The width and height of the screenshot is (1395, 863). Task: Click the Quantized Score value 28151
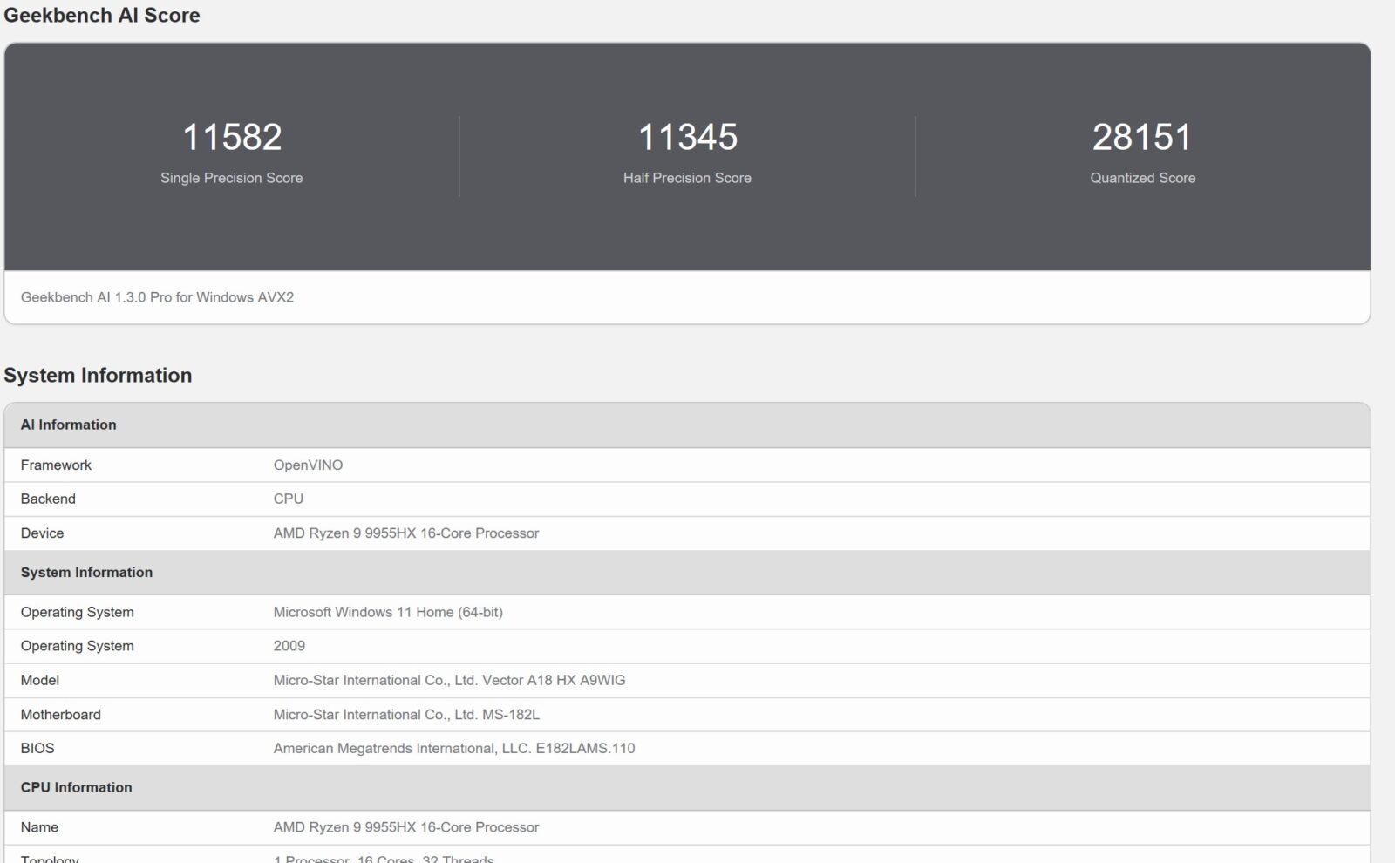[1142, 137]
